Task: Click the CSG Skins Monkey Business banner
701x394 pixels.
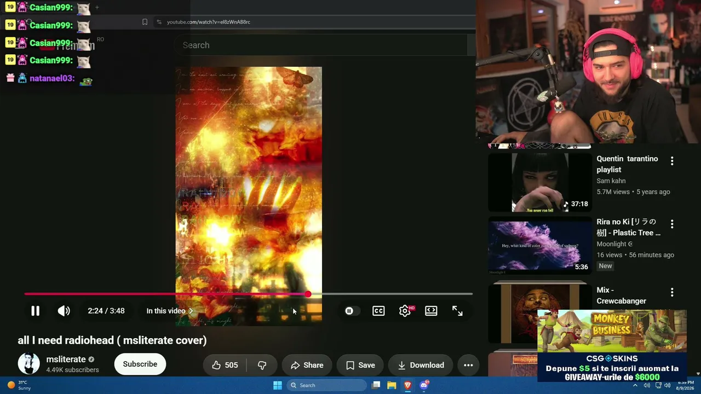Action: click(612, 345)
